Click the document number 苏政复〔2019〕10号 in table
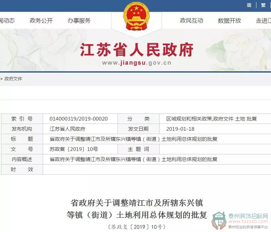The image size is (271, 232). coord(74,149)
